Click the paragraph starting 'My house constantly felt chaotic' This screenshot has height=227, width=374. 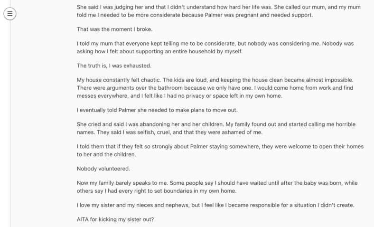click(x=215, y=88)
